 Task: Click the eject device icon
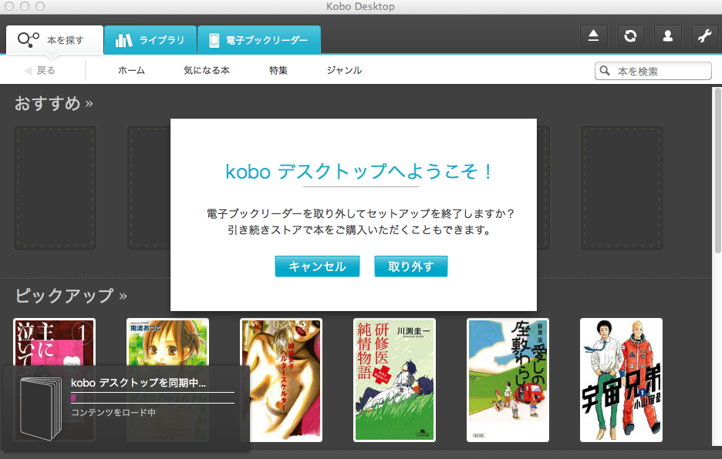point(593,36)
